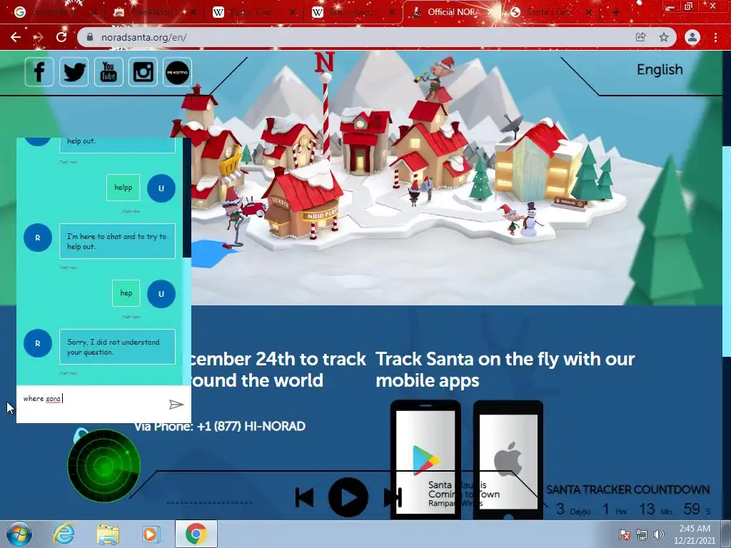This screenshot has width=731, height=548.
Task: Click the 'helpp' user chat message
Action: (123, 188)
